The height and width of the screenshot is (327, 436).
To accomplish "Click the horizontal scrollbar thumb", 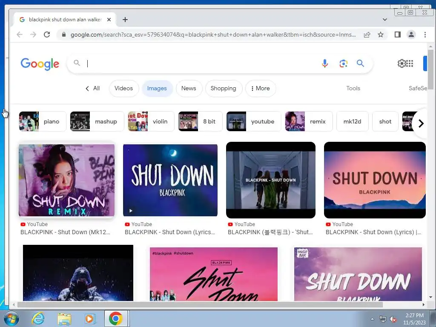I will pos(200,305).
